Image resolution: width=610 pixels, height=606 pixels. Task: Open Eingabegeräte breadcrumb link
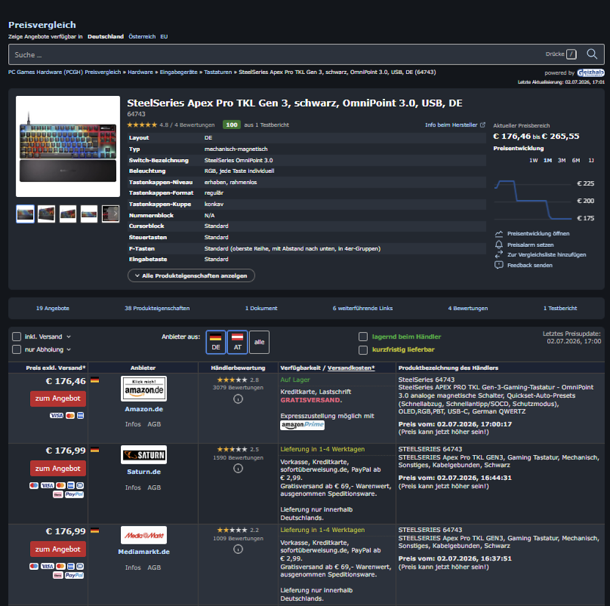[x=179, y=72]
